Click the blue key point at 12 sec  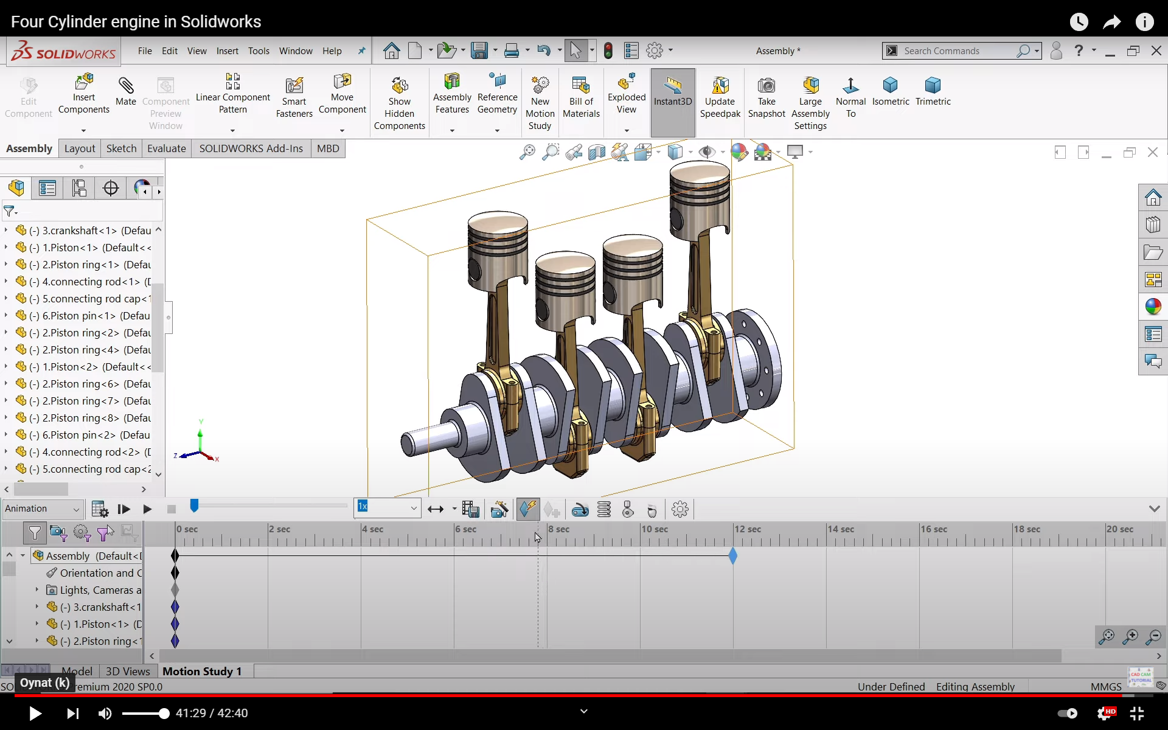click(732, 555)
